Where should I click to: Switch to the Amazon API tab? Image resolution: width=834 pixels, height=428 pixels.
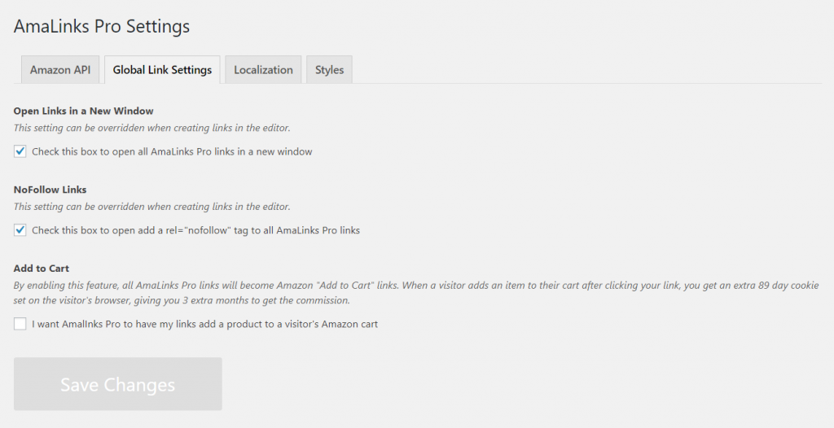point(60,70)
